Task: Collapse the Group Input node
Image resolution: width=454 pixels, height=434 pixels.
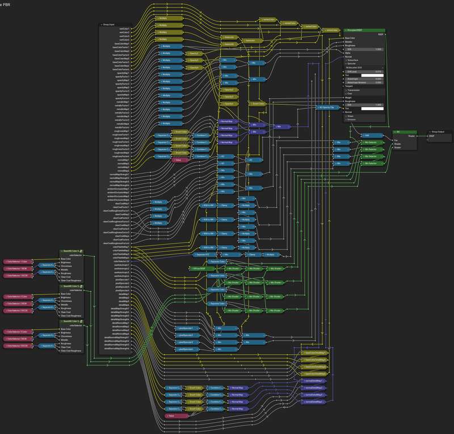Action: (102, 24)
